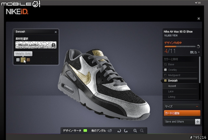Click the Save and Share plus button
Screen dimensions: 208x140
point(198,122)
